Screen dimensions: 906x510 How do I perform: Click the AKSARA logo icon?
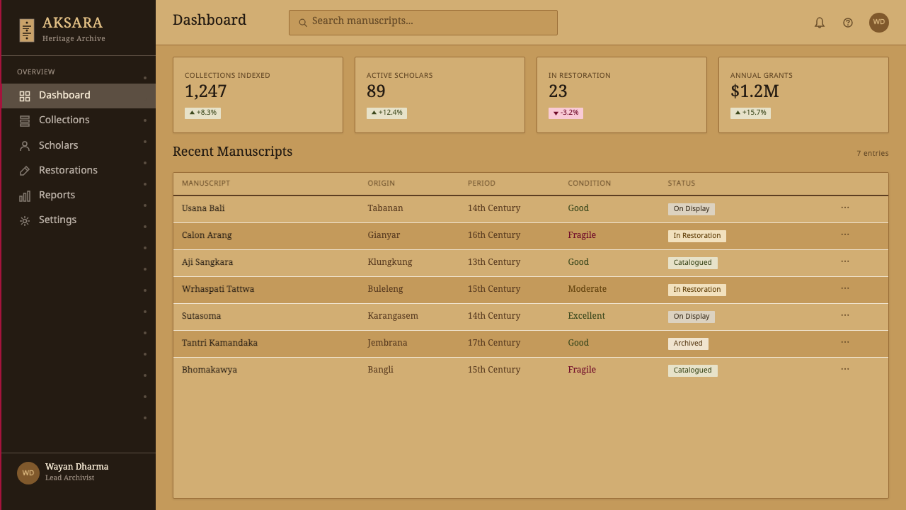point(27,30)
